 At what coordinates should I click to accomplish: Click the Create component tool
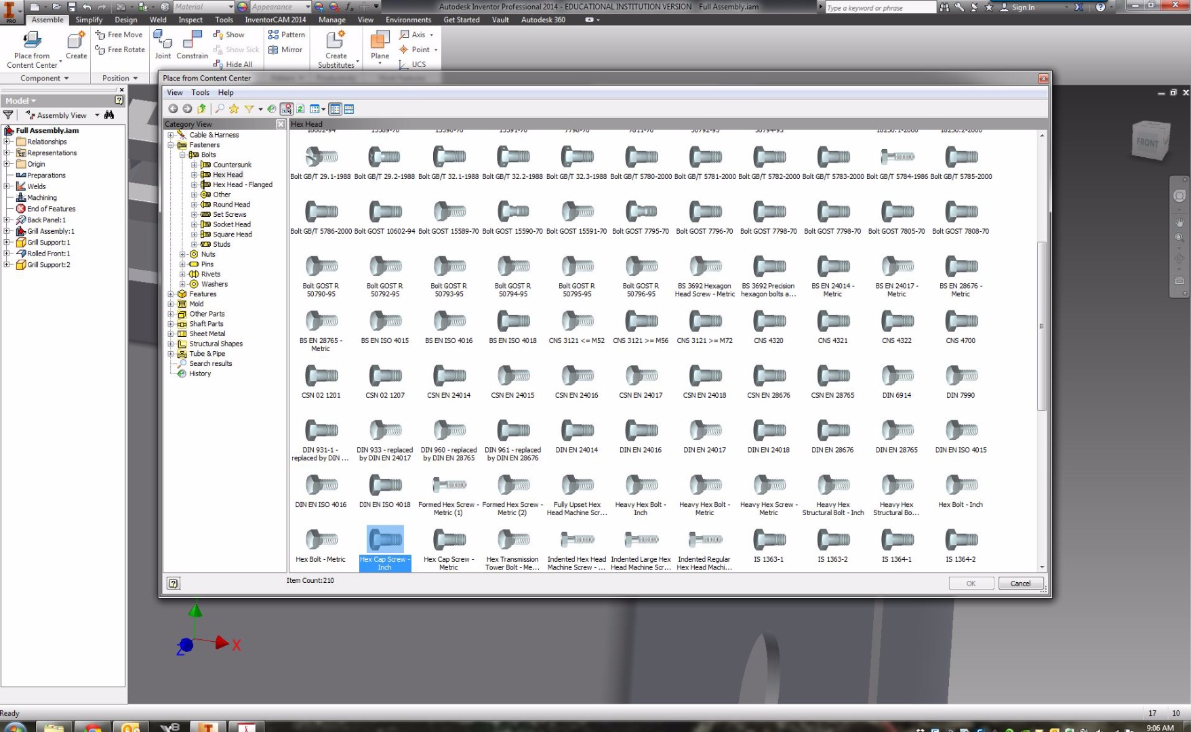point(76,45)
